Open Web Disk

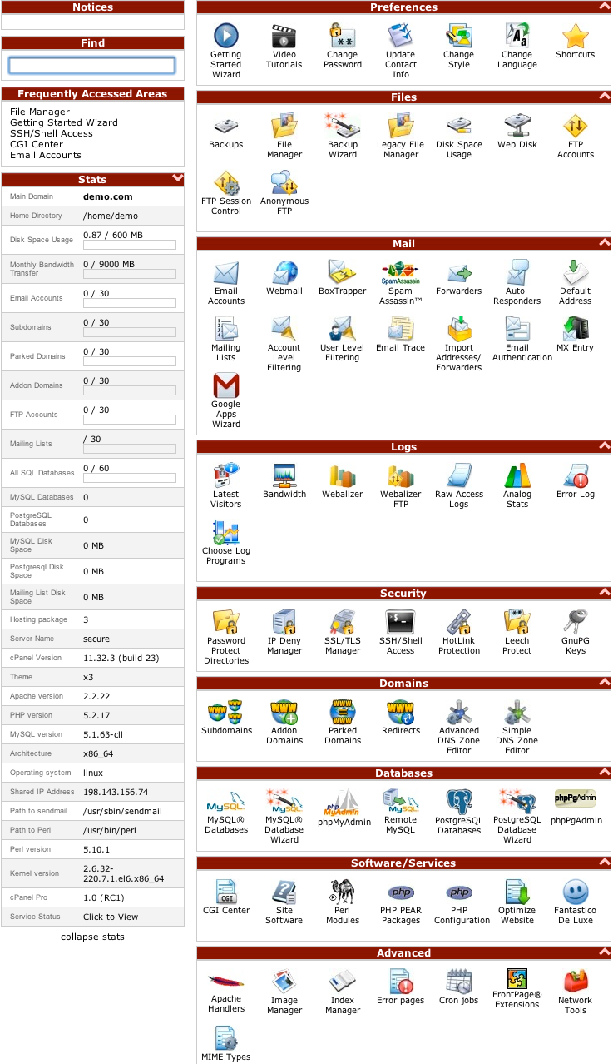[x=517, y=126]
